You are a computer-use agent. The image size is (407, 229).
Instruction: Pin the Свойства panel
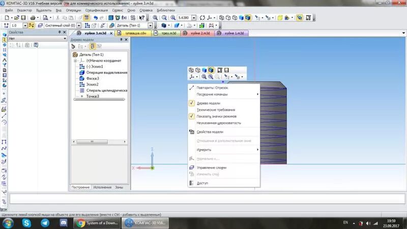pos(60,32)
